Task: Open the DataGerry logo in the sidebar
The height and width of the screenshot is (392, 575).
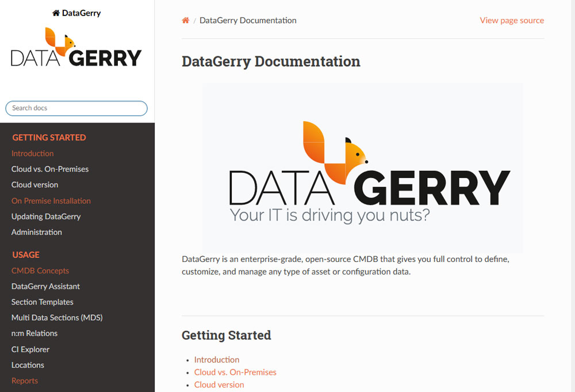Action: tap(76, 47)
